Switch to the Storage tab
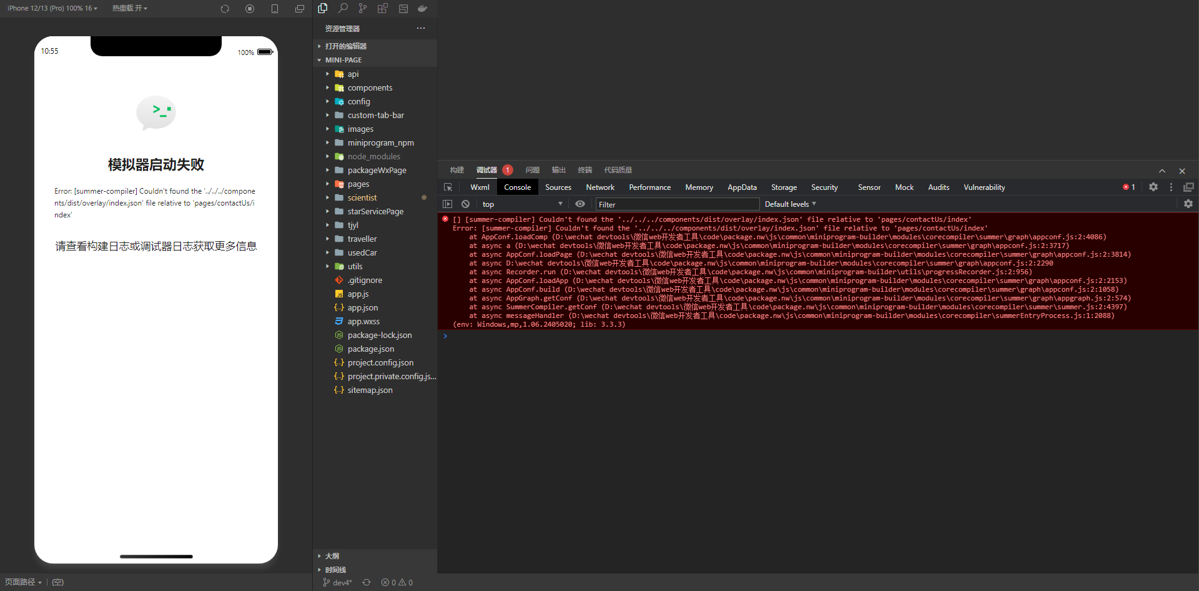Image resolution: width=1199 pixels, height=591 pixels. click(784, 187)
